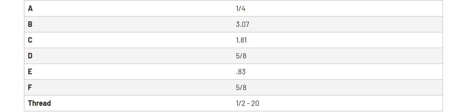467x112 pixels.
Task: Select the 5/8 value in row F
Action: [x=241, y=87]
